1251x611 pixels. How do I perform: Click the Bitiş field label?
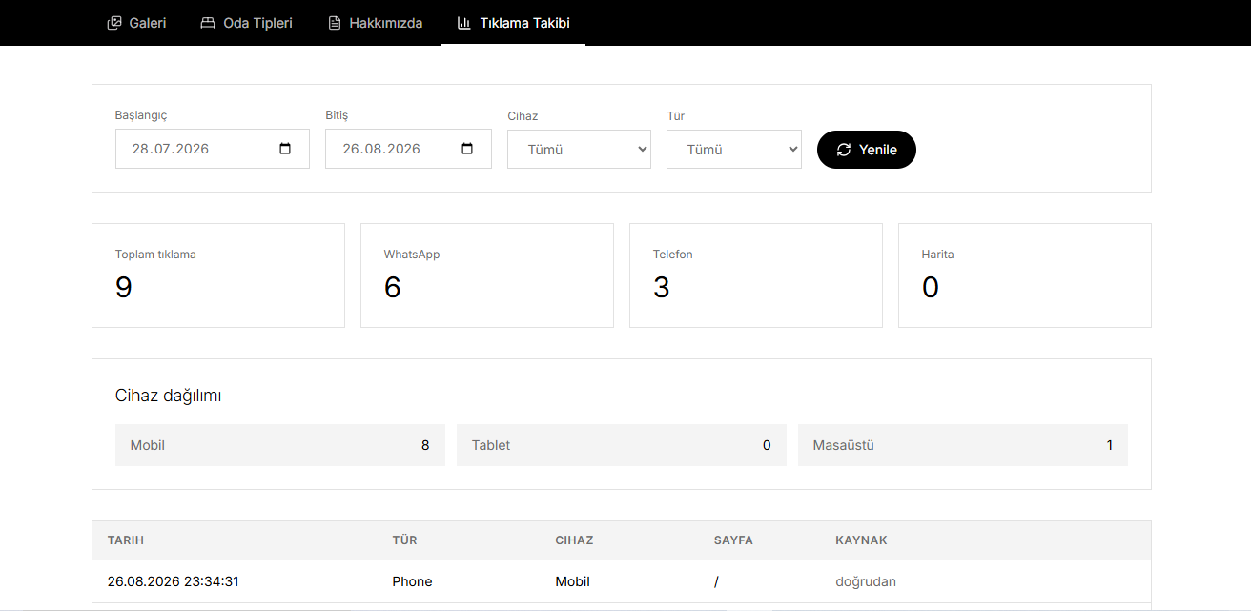pyautogui.click(x=337, y=115)
